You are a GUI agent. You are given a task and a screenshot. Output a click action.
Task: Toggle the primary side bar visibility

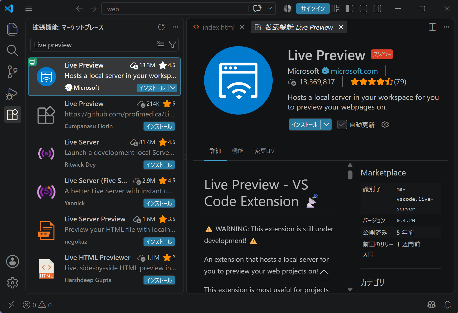click(x=350, y=9)
